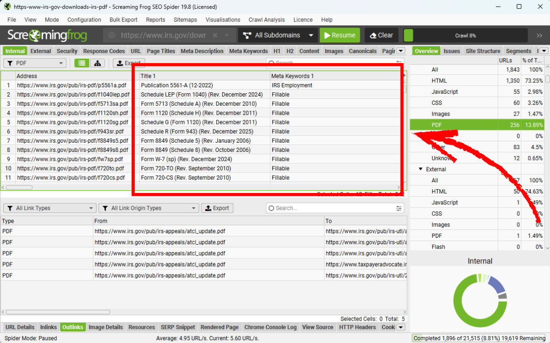The image size is (550, 343).
Task: Clear the URL with the X icon
Action: [227, 35]
